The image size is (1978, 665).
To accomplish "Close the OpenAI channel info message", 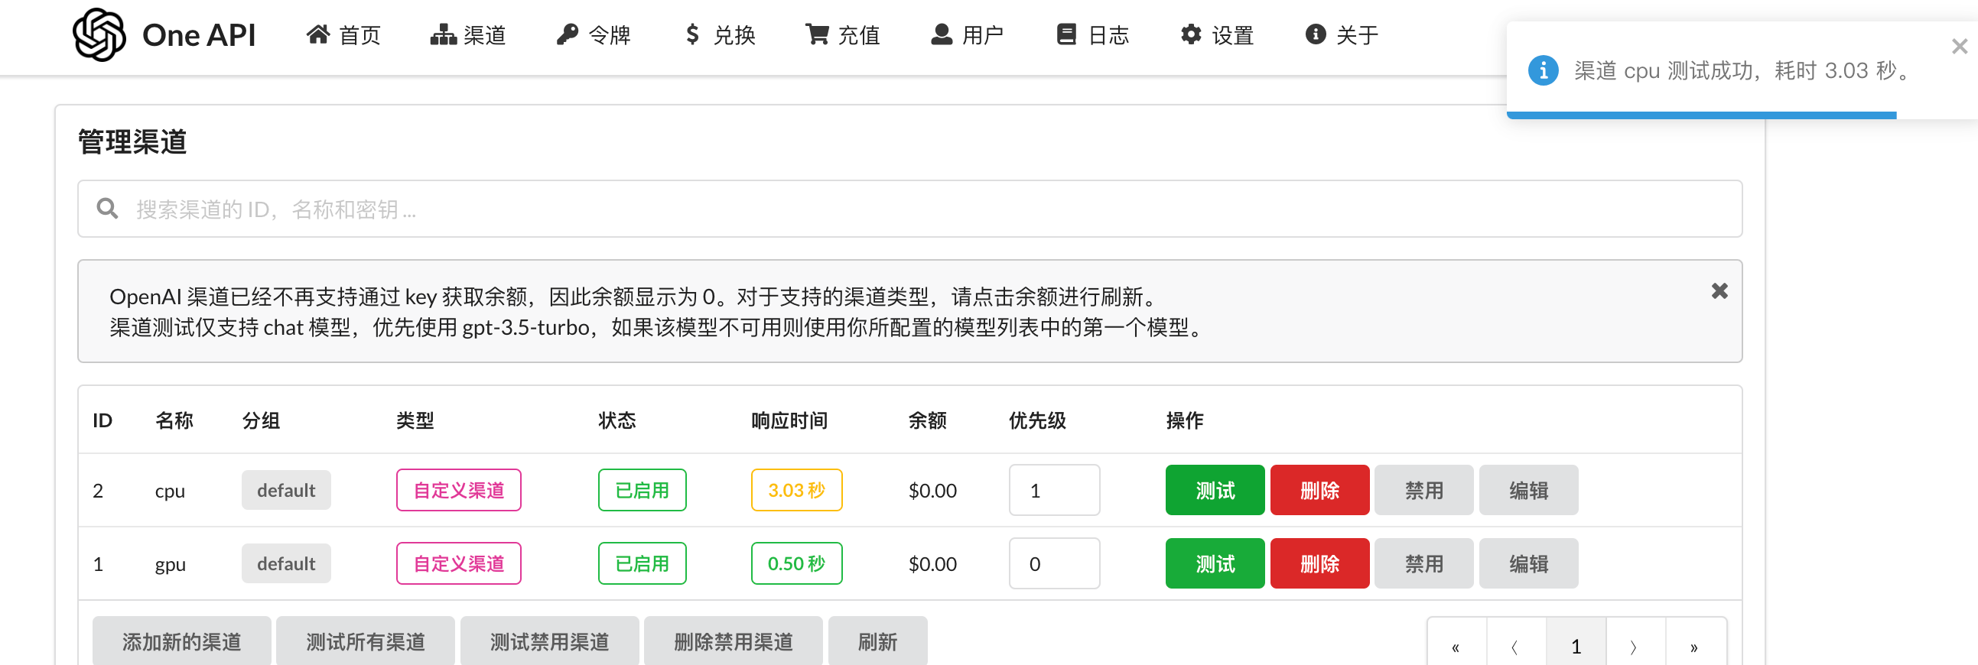I will click(1719, 291).
